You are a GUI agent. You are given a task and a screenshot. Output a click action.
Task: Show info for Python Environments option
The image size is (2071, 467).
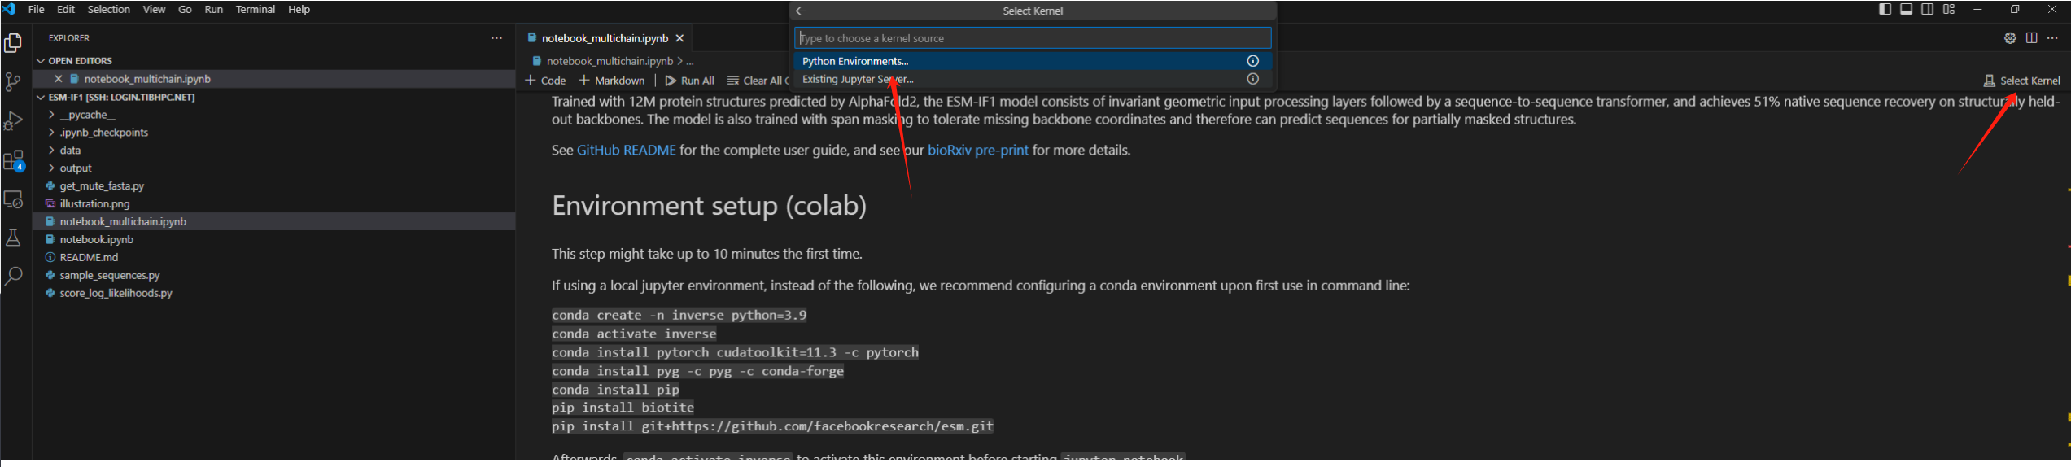1253,61
